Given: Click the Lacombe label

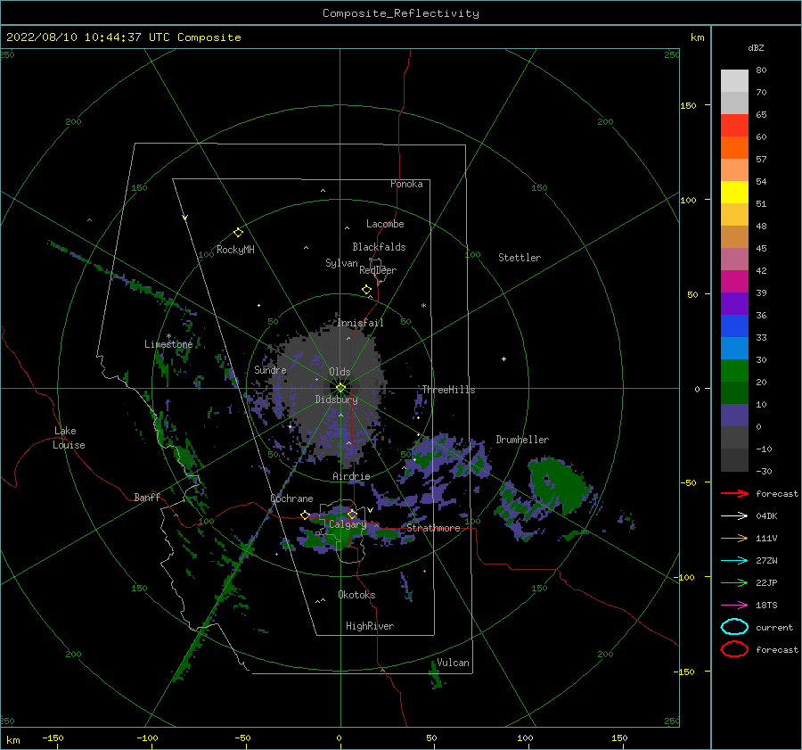Looking at the screenshot, I should coord(385,224).
